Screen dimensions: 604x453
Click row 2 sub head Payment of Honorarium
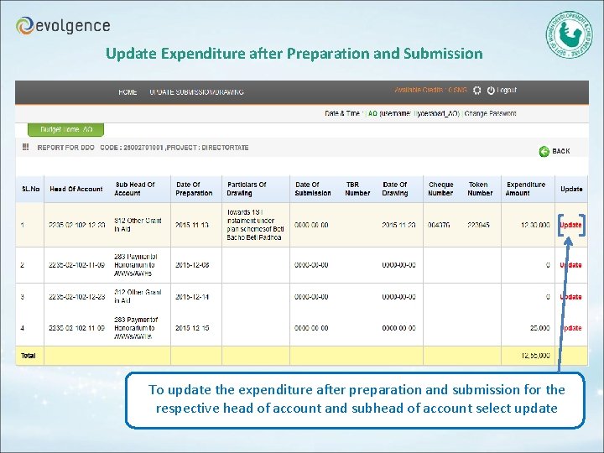(x=136, y=265)
